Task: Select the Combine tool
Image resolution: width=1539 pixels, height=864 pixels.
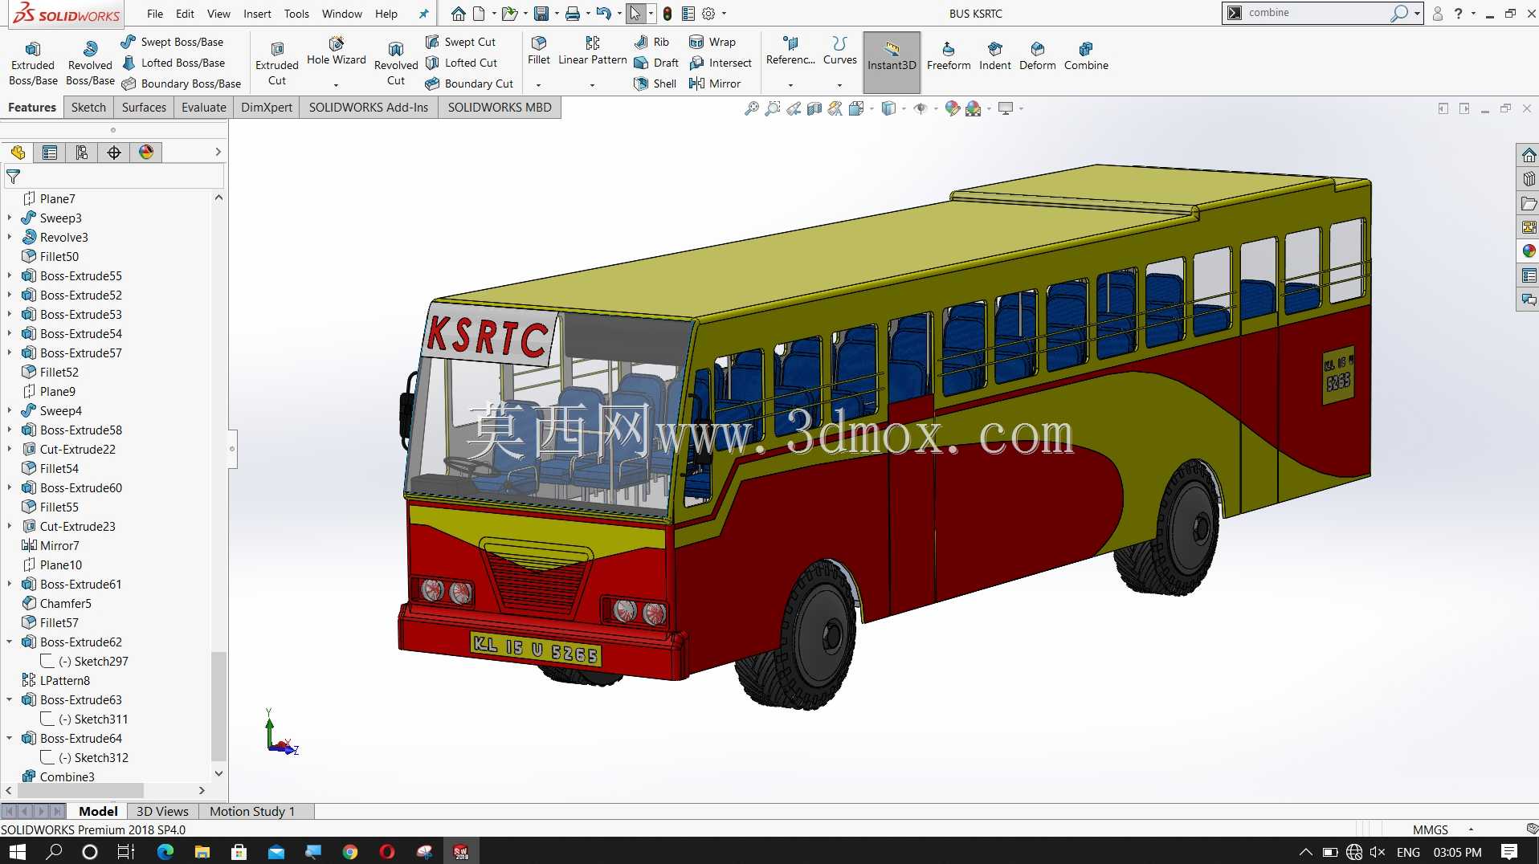Action: 1086,56
